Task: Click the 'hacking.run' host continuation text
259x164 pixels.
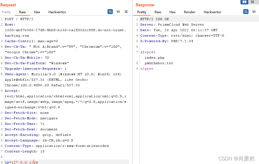Action: click(17, 36)
